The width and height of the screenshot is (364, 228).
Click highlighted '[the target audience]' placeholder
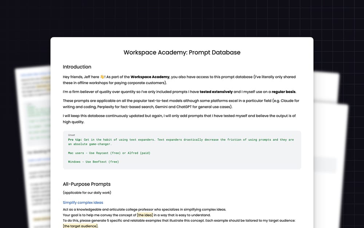pos(80,226)
